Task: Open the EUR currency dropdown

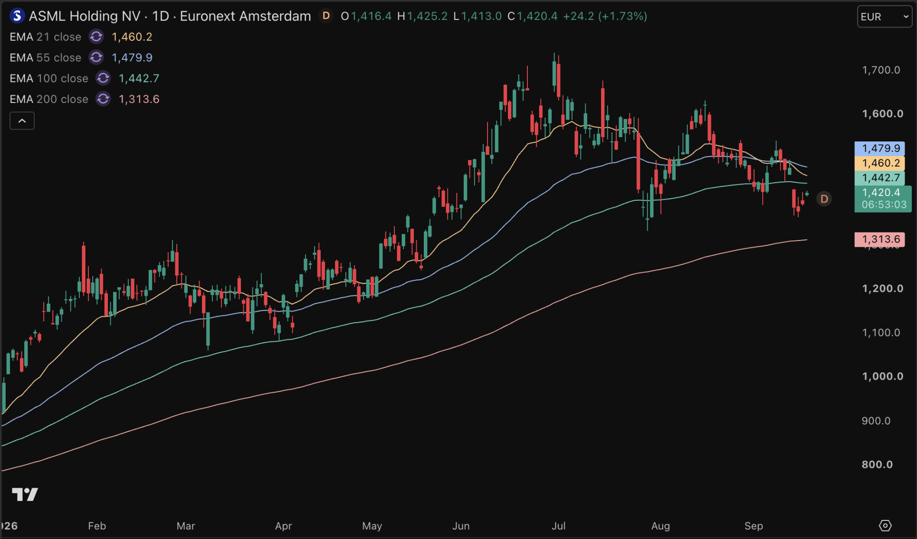Action: coord(885,17)
